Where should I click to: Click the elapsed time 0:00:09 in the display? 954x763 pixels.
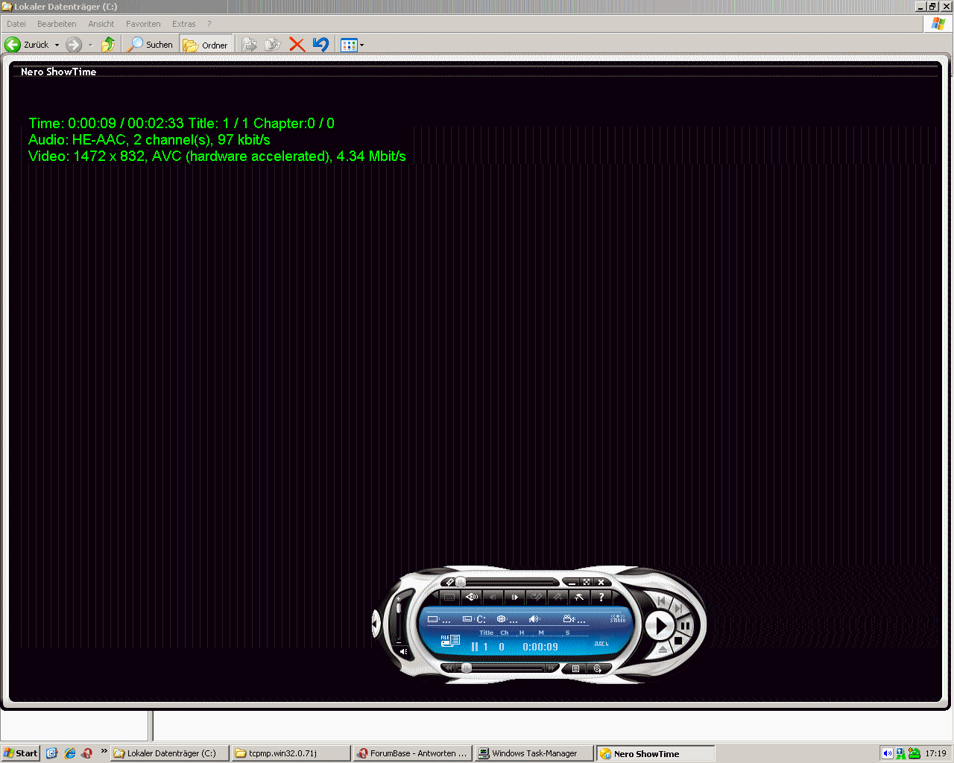pyautogui.click(x=540, y=647)
